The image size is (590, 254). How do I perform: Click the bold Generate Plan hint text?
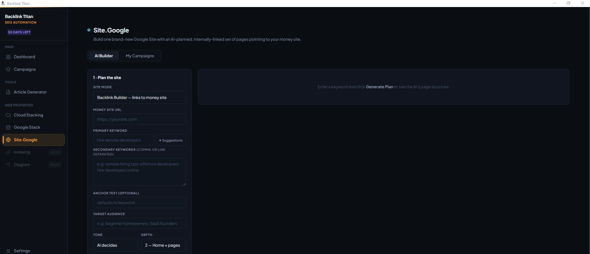(x=379, y=87)
